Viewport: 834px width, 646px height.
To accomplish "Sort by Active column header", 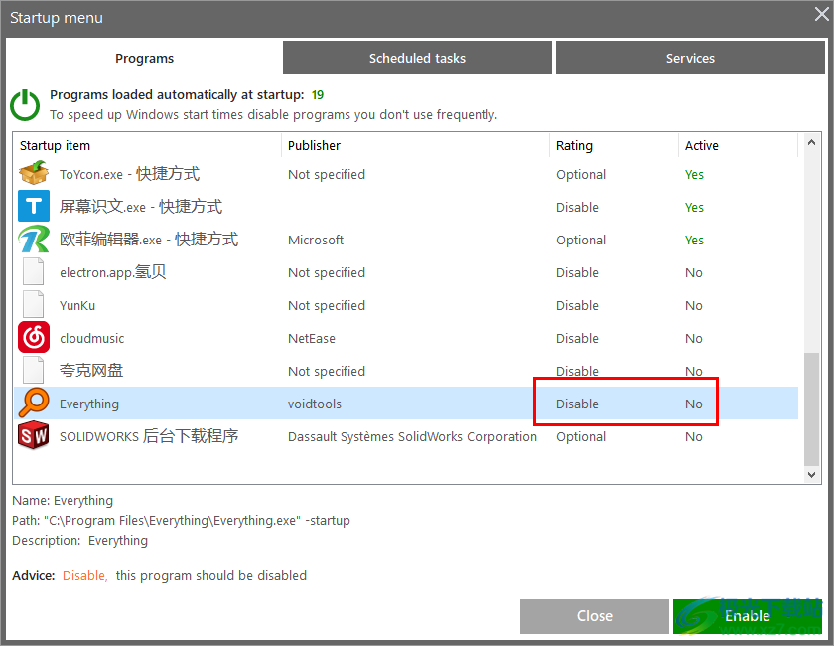I will pyautogui.click(x=739, y=145).
